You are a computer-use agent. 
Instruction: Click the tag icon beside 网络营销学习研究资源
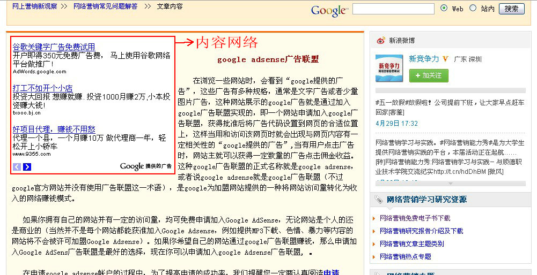(x=379, y=200)
